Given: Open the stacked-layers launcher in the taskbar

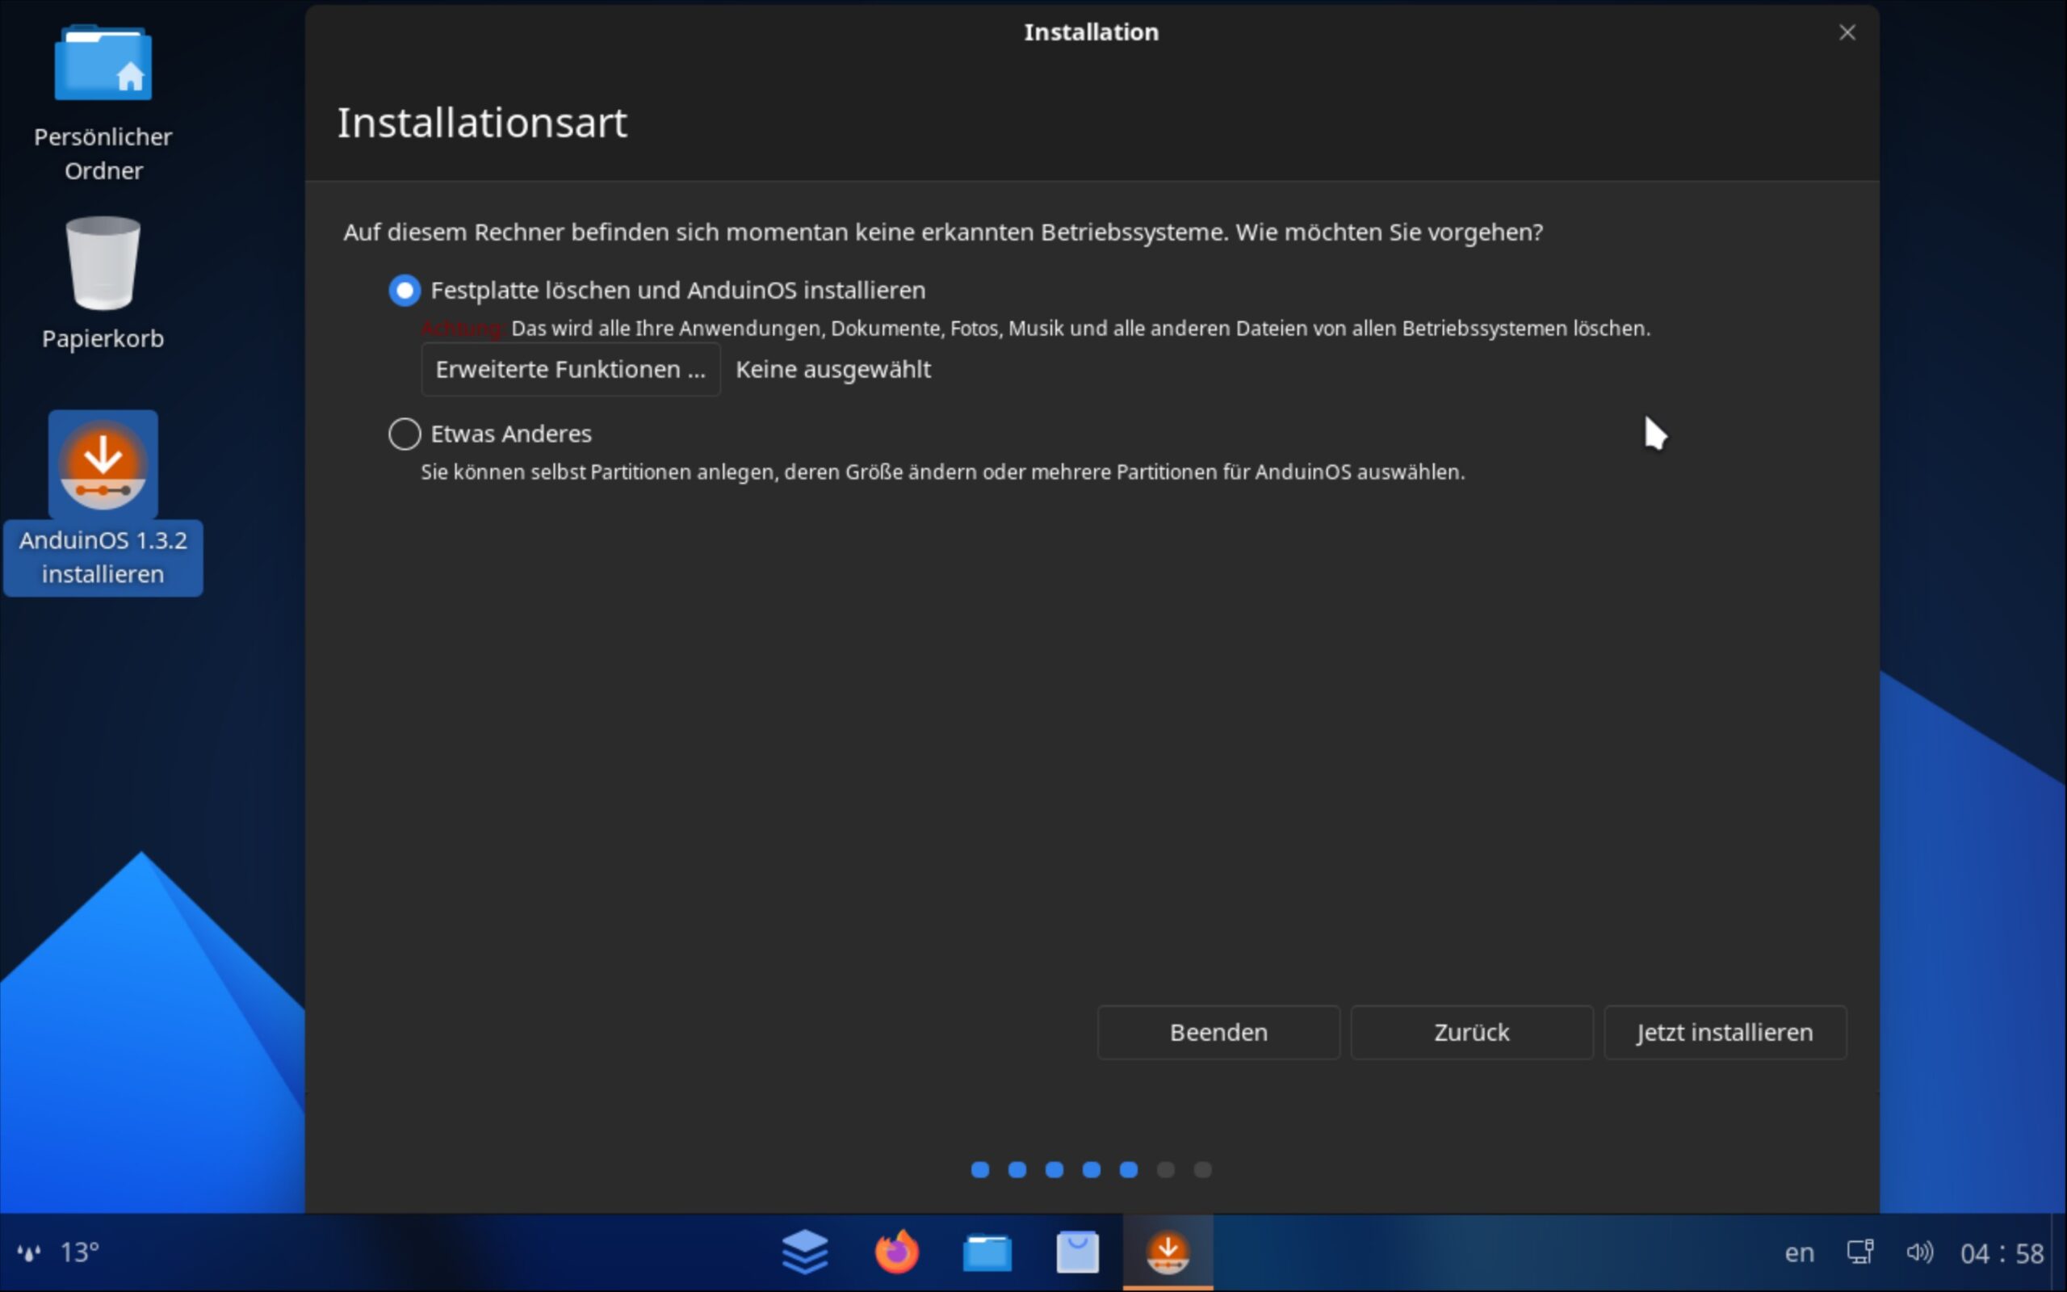Looking at the screenshot, I should point(804,1252).
